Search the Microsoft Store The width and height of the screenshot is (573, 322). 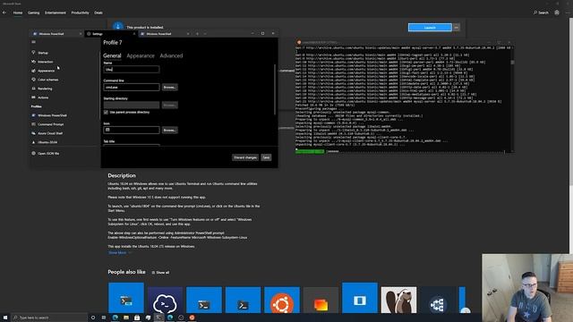pyautogui.click(x=541, y=13)
